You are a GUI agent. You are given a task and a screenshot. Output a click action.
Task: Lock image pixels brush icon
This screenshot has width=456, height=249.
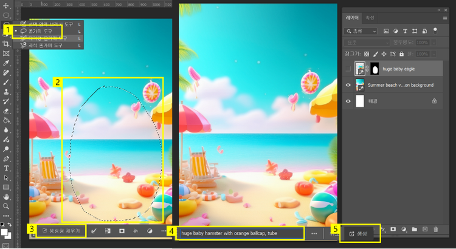coord(376,54)
